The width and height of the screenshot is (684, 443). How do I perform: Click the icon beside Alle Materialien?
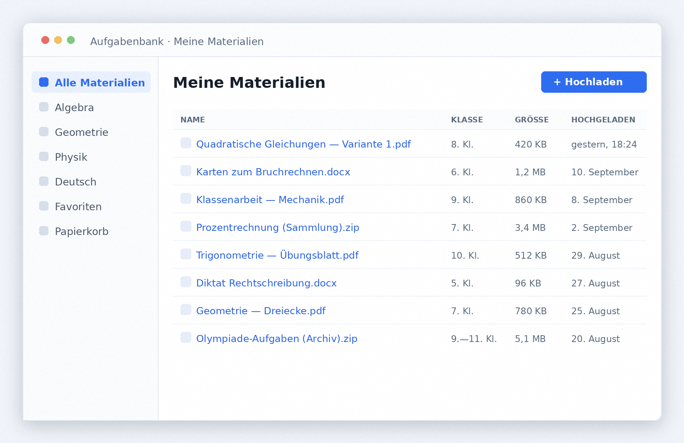click(x=44, y=82)
